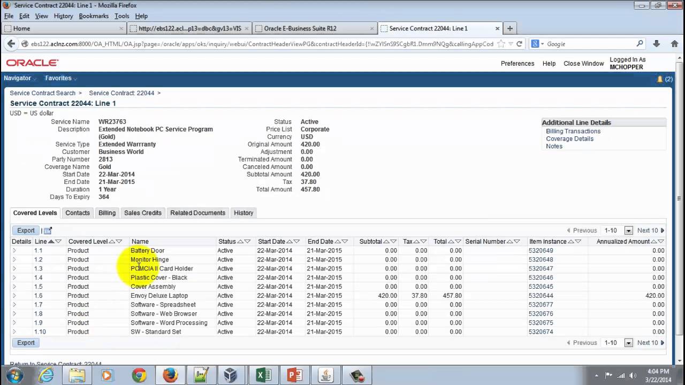Expand details for line 1.2 Monitor Hinge

click(14, 260)
